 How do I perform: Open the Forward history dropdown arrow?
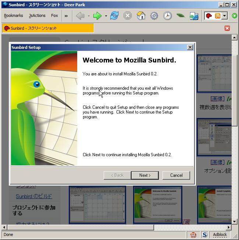pyautogui.click(x=106, y=16)
